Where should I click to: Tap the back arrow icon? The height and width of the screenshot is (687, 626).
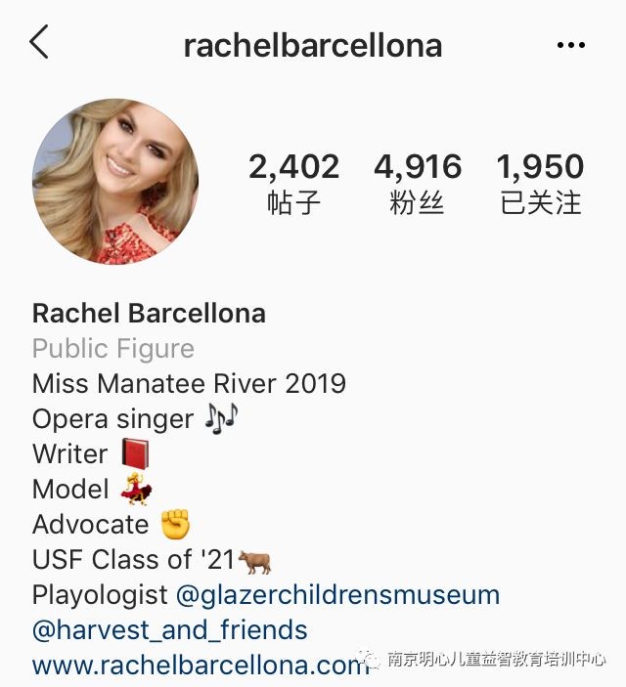point(38,42)
